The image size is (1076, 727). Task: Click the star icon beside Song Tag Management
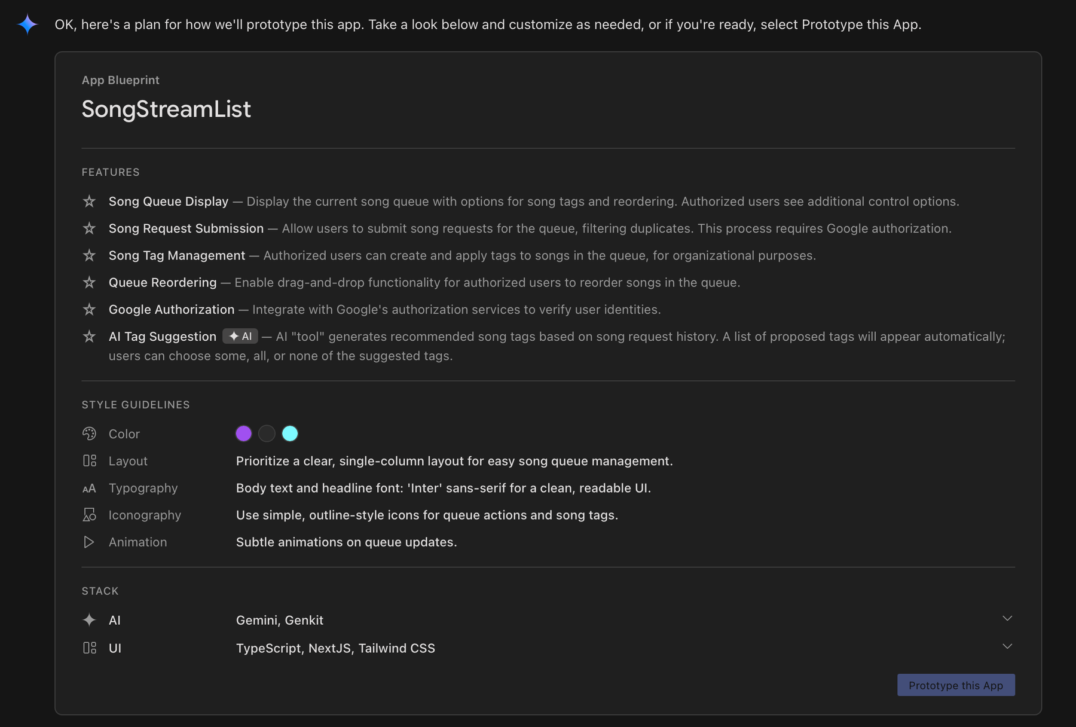89,255
